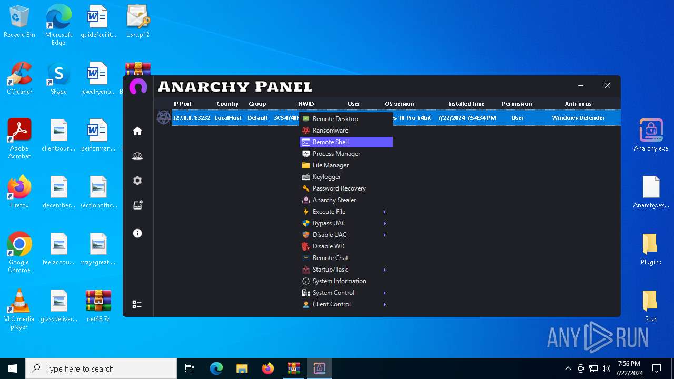The width and height of the screenshot is (674, 379).
Task: Select the Stub desktop folder
Action: pos(651,306)
